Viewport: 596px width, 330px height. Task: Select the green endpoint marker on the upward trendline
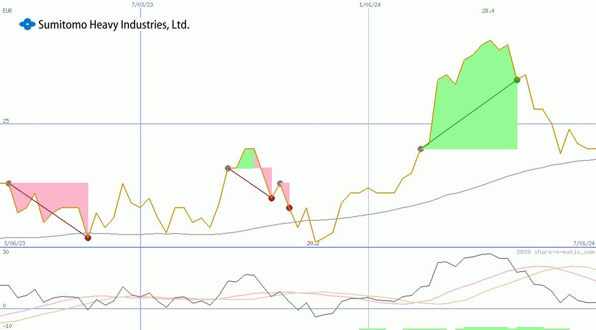click(x=517, y=79)
